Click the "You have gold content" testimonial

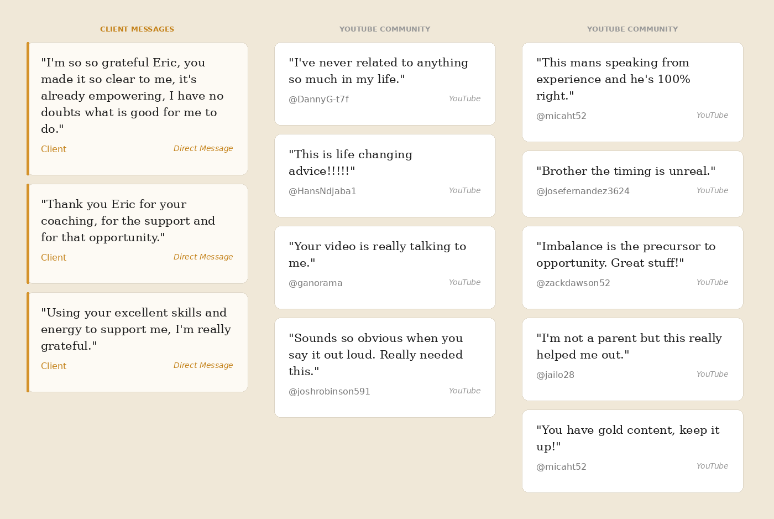[x=632, y=451]
